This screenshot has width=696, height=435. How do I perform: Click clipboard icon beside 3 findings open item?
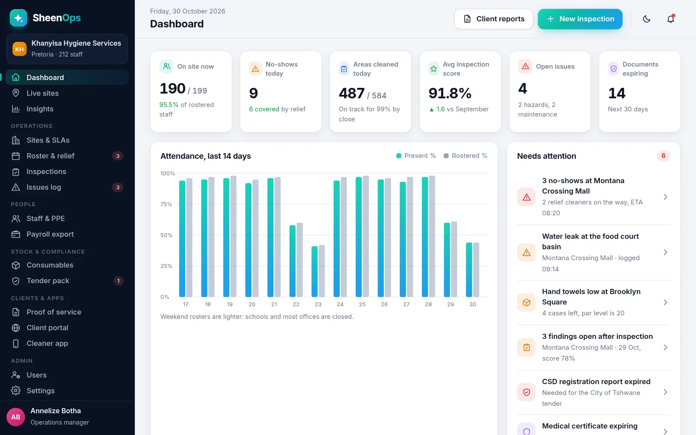pos(526,347)
